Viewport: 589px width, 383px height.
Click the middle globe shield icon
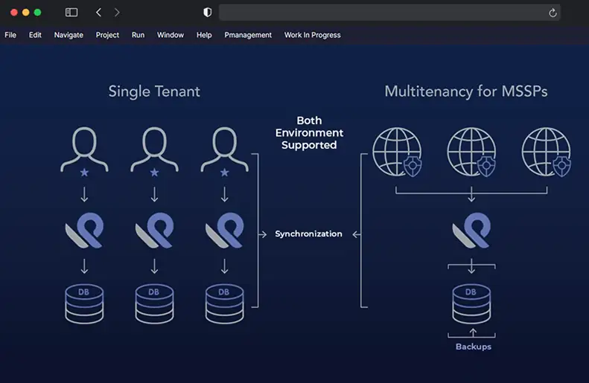471,152
